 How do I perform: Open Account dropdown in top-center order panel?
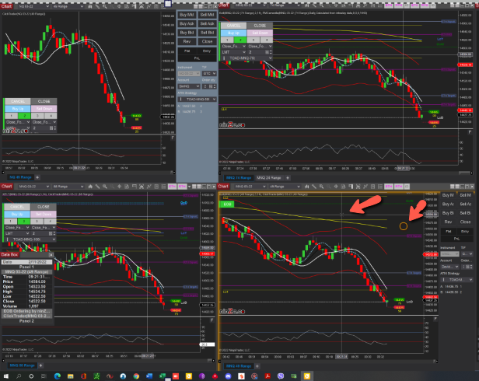(189, 86)
